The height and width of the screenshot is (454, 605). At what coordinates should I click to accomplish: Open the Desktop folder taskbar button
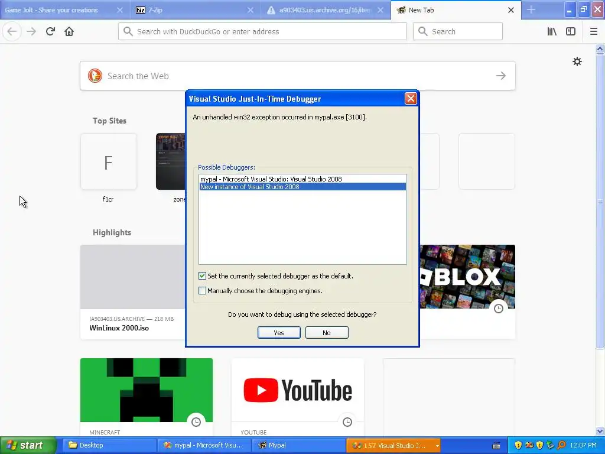[x=110, y=445]
